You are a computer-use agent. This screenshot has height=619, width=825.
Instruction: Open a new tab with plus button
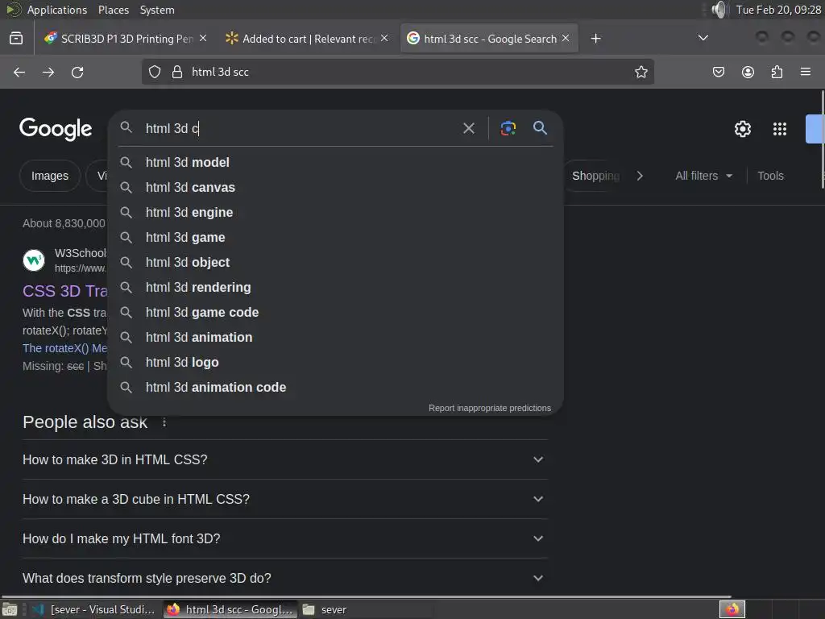pos(595,39)
